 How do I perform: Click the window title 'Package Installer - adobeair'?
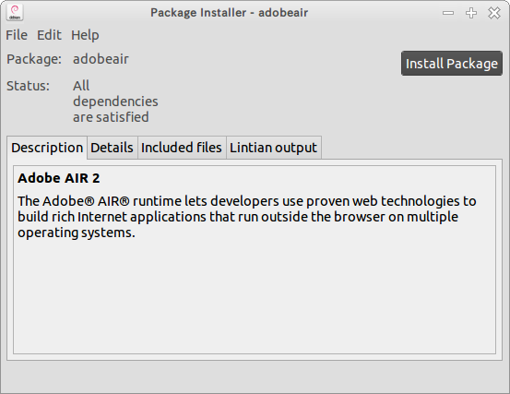point(229,13)
